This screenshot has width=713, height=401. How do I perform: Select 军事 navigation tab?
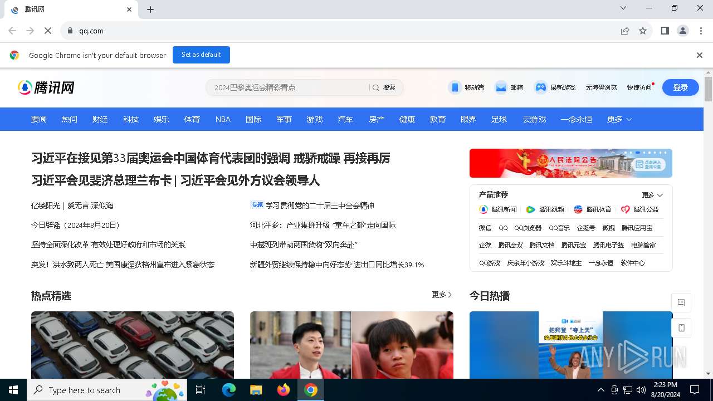click(284, 119)
